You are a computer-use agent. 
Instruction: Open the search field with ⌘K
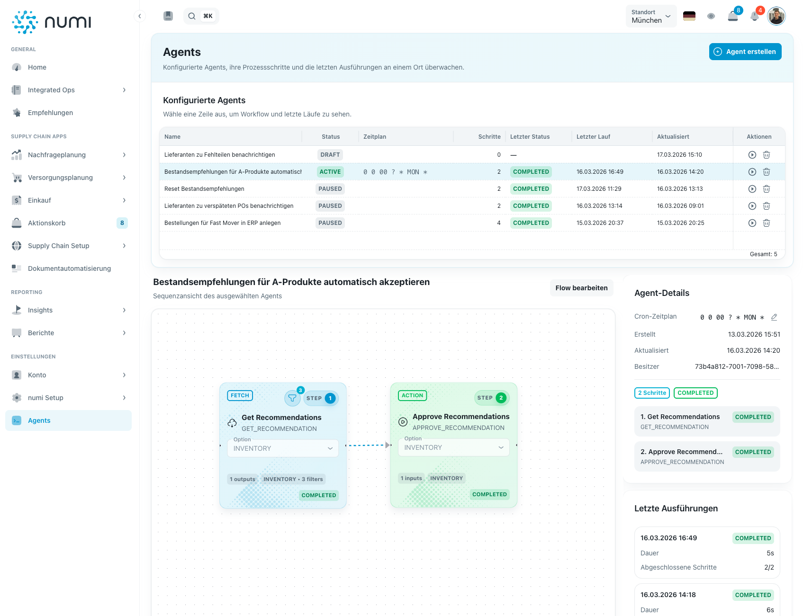tap(201, 16)
